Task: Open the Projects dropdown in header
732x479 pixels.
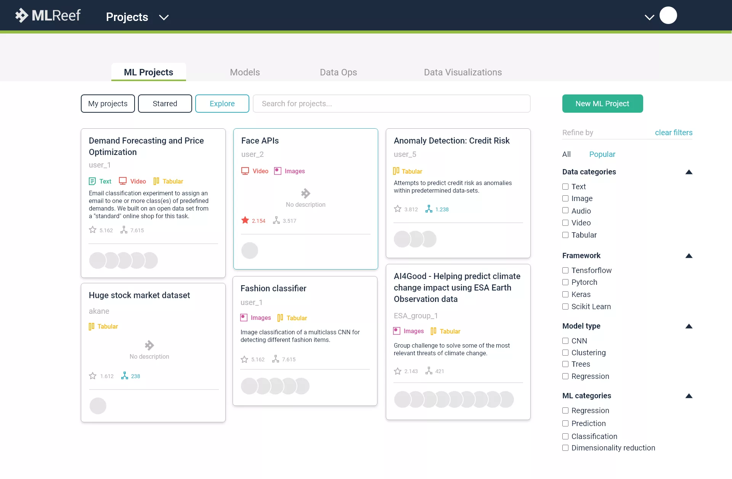Action: pyautogui.click(x=164, y=17)
